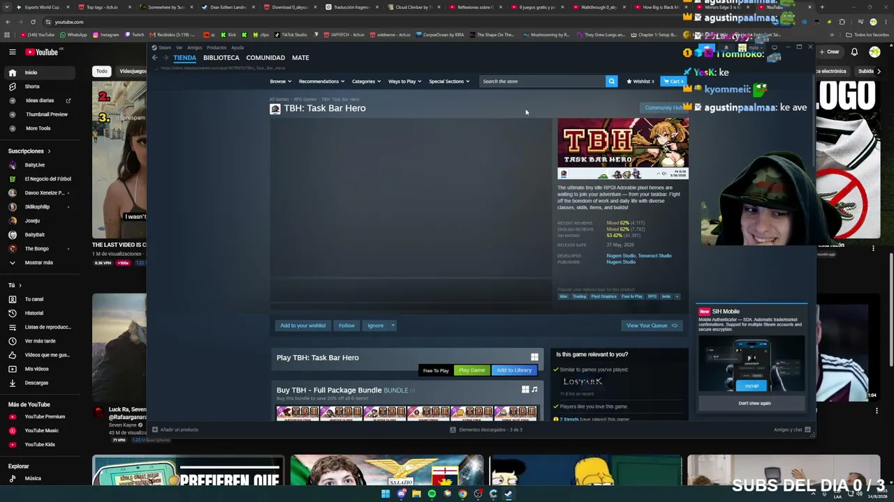Open YouTube notifications bell
Viewport: 894px width, 502px height.
click(x=854, y=52)
